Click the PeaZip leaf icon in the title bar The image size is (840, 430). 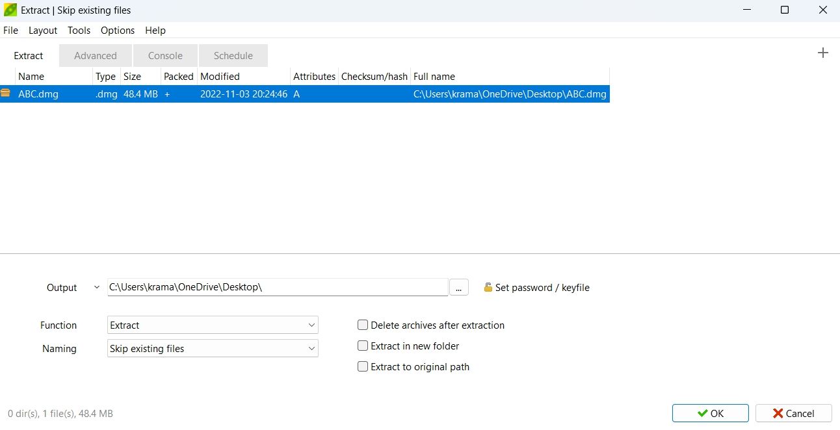click(9, 10)
